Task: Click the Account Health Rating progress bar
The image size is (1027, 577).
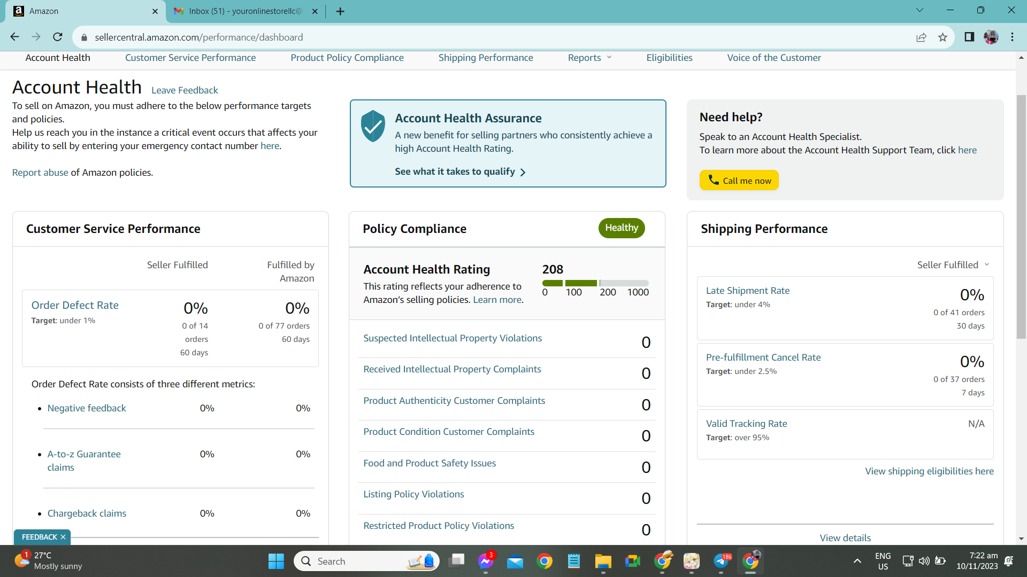Action: click(595, 283)
